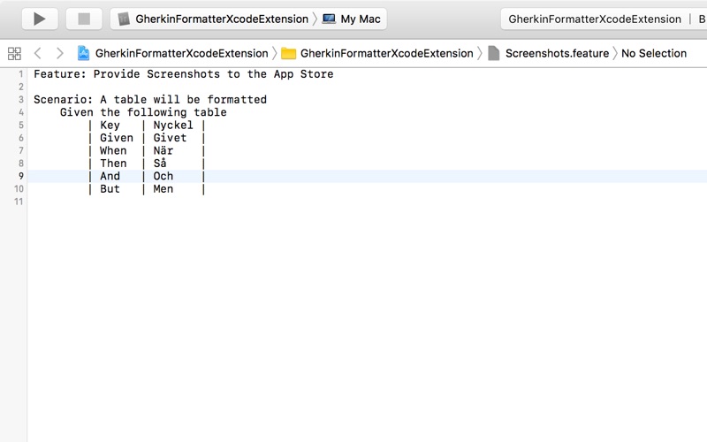Screen dimensions: 707x442
Task: Click line number 9 in the gutter
Action: coord(20,176)
